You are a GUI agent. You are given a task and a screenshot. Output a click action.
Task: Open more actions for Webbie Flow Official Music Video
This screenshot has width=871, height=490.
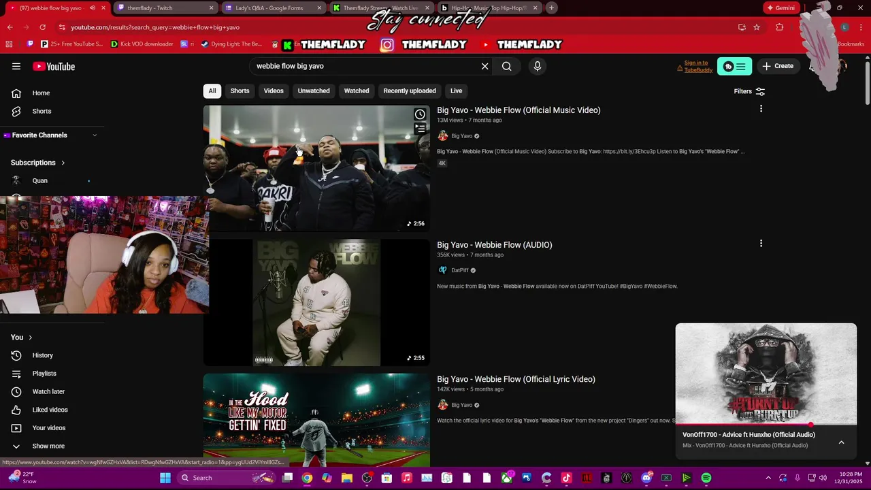click(761, 109)
